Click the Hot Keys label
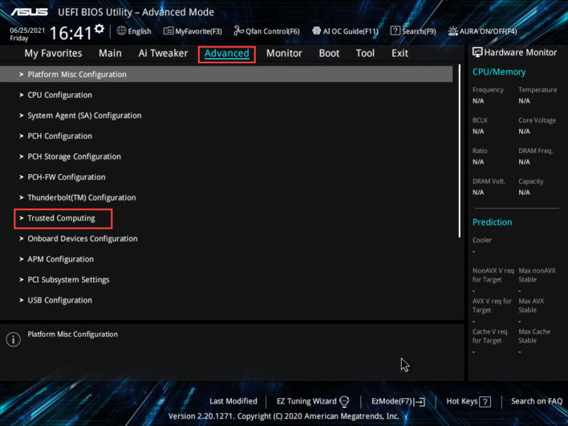 pos(462,401)
